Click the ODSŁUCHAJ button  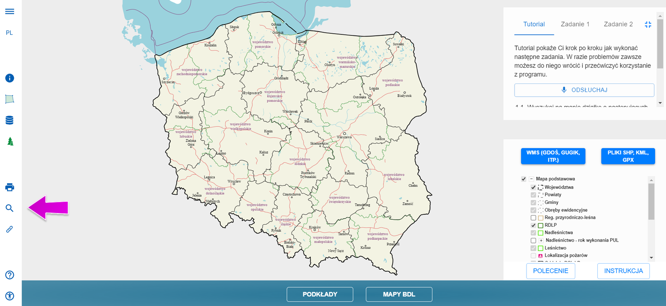tap(584, 90)
